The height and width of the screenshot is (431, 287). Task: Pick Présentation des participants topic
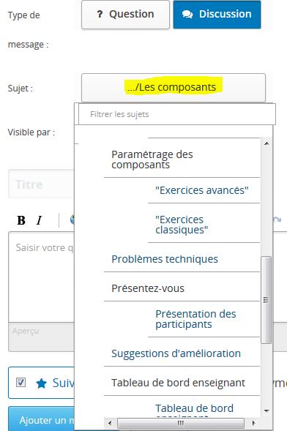pos(195,319)
